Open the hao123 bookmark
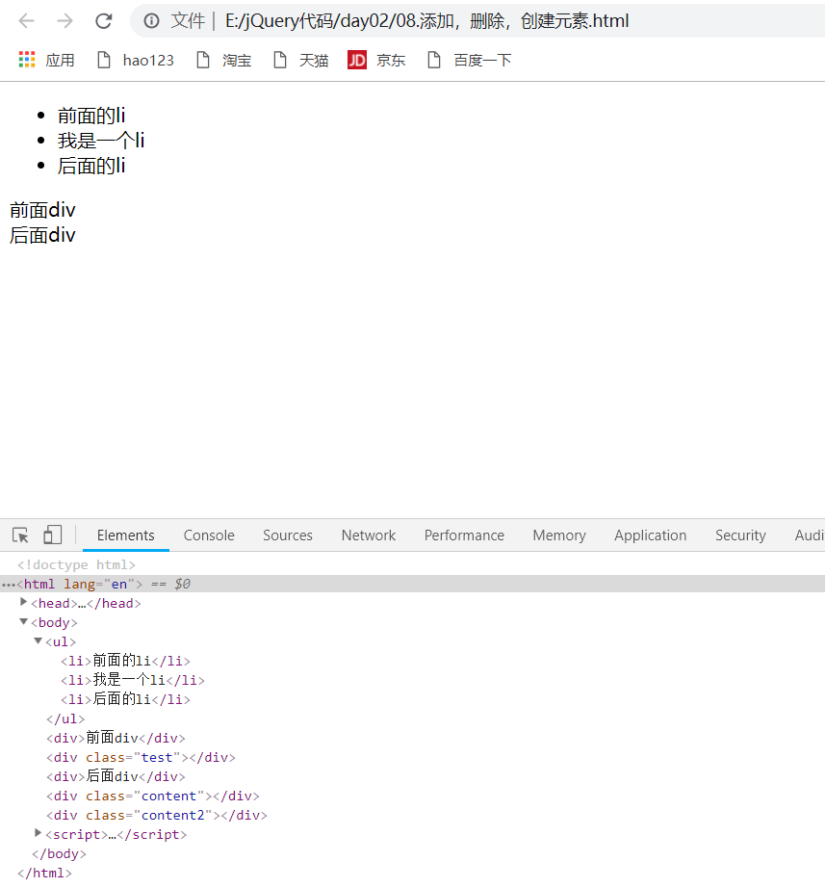 pos(136,60)
